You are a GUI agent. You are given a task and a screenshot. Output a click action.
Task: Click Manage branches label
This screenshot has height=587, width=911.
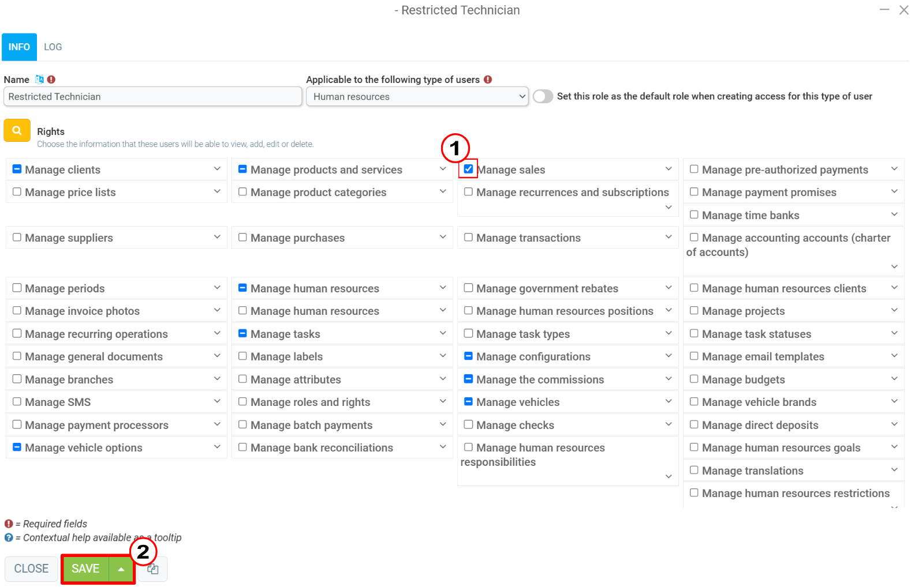click(69, 380)
